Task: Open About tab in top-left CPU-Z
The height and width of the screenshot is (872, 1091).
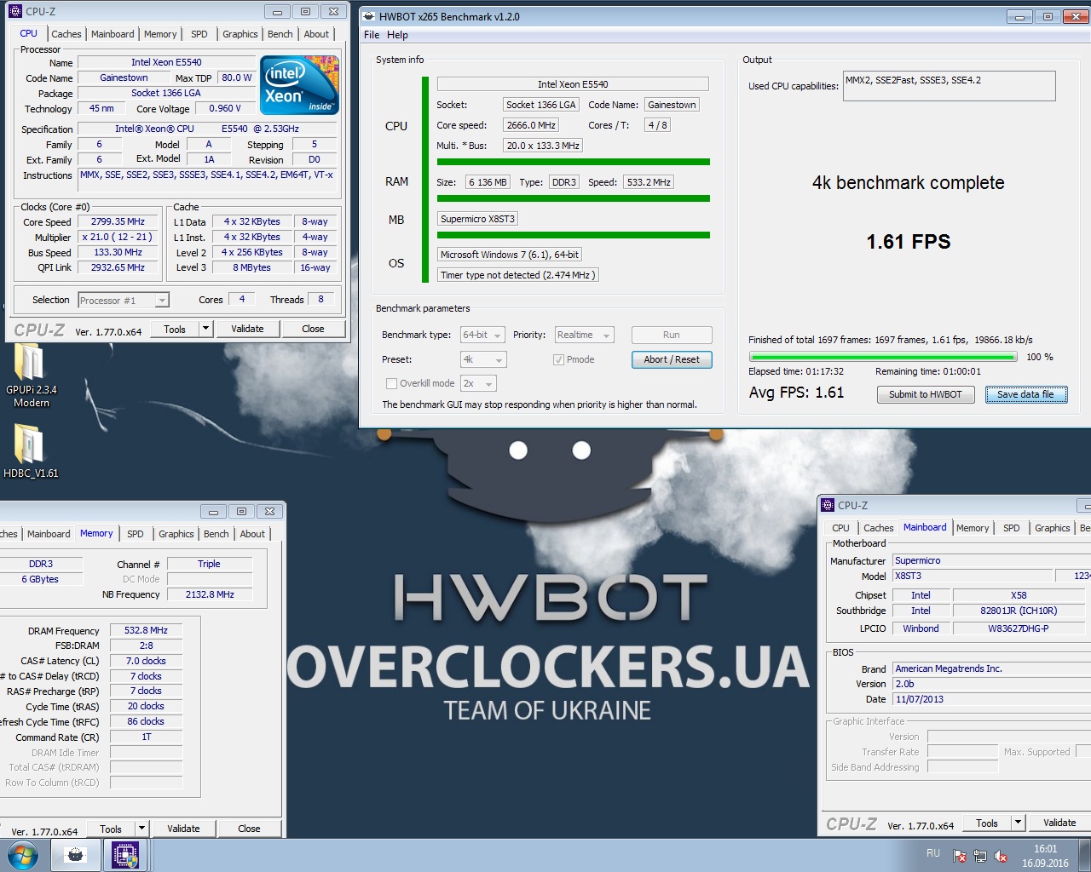Action: tap(316, 34)
